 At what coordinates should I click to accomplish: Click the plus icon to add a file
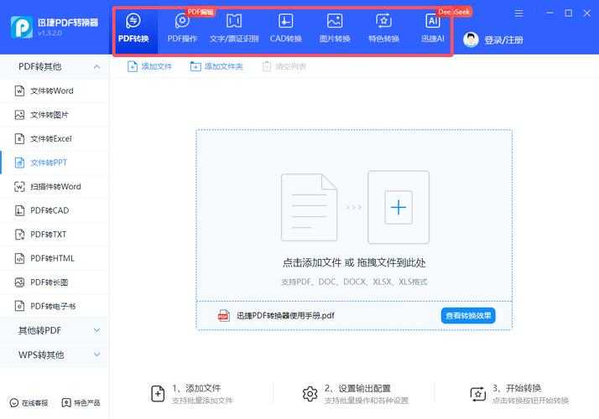[x=398, y=208]
